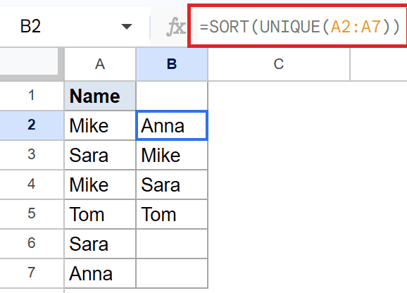Select empty cell B6
This screenshot has height=293, width=407.
pos(172,244)
